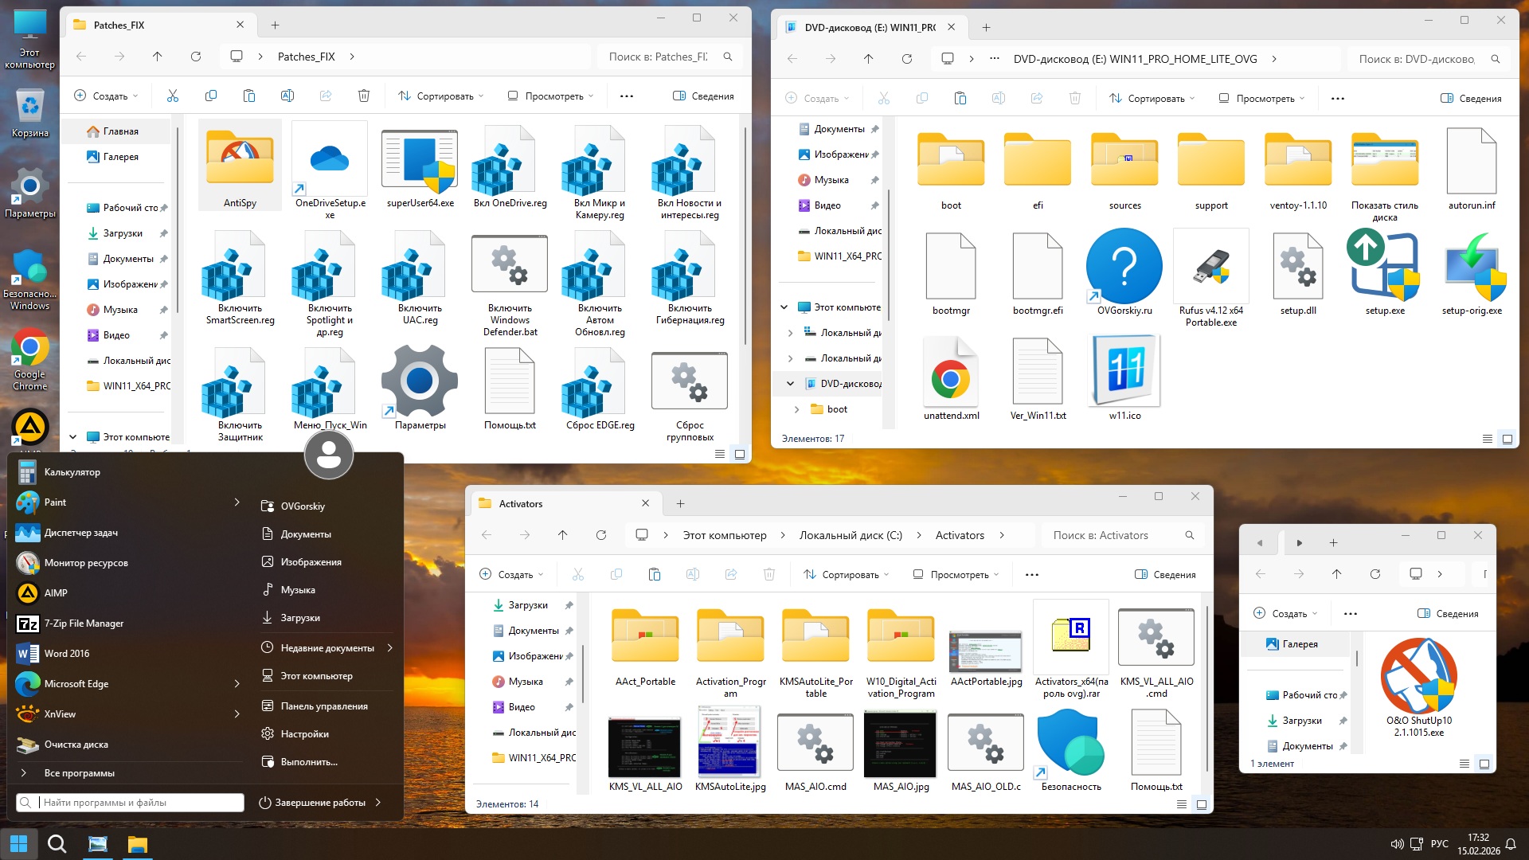1529x860 pixels.
Task: Click the Delete trash icon in Patches_FIX toolbar
Action: tap(363, 96)
